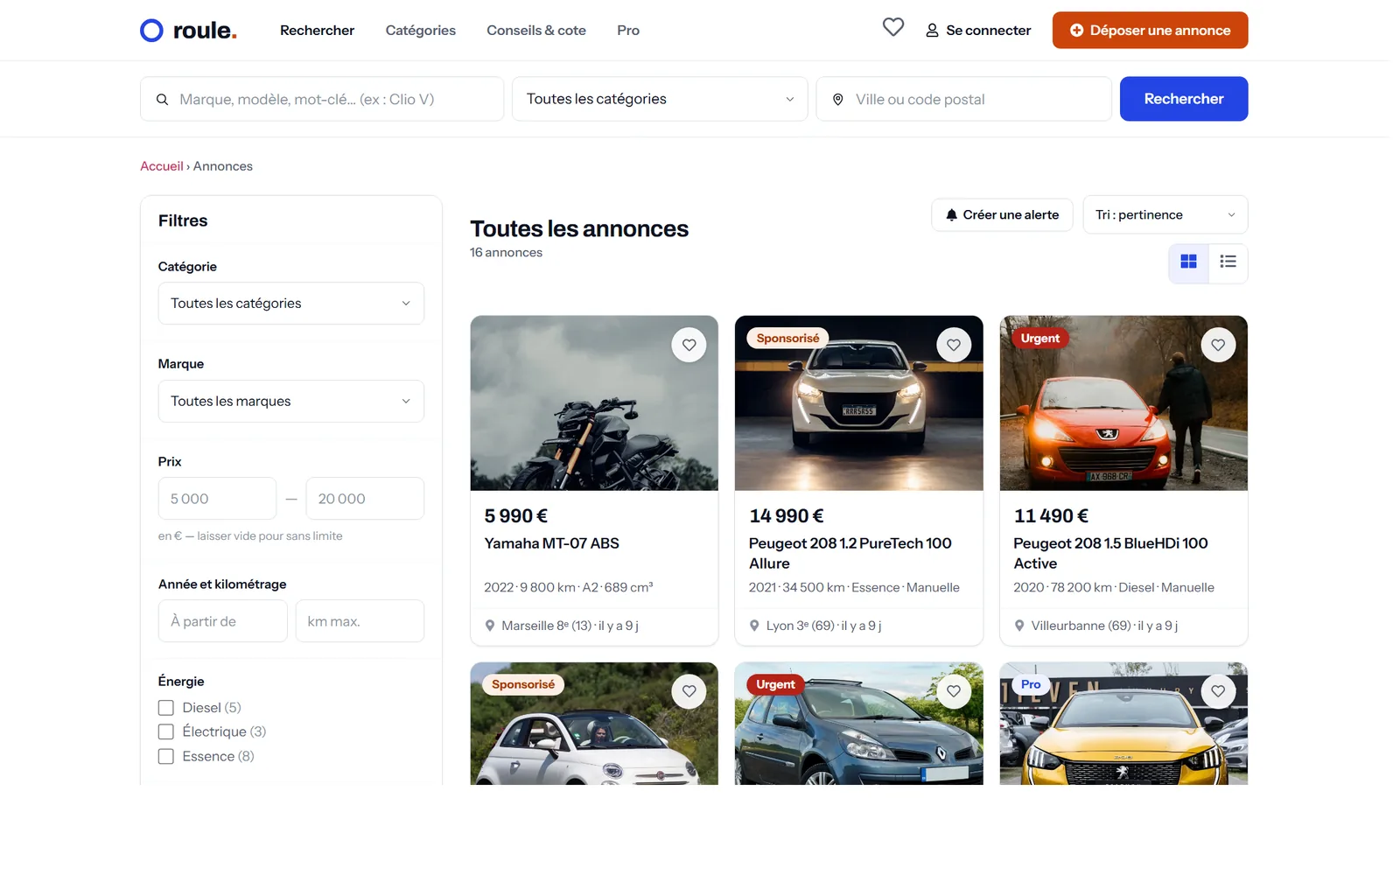Click the search magnifier icon
Viewport: 1400px width, 875px height.
tap(162, 100)
